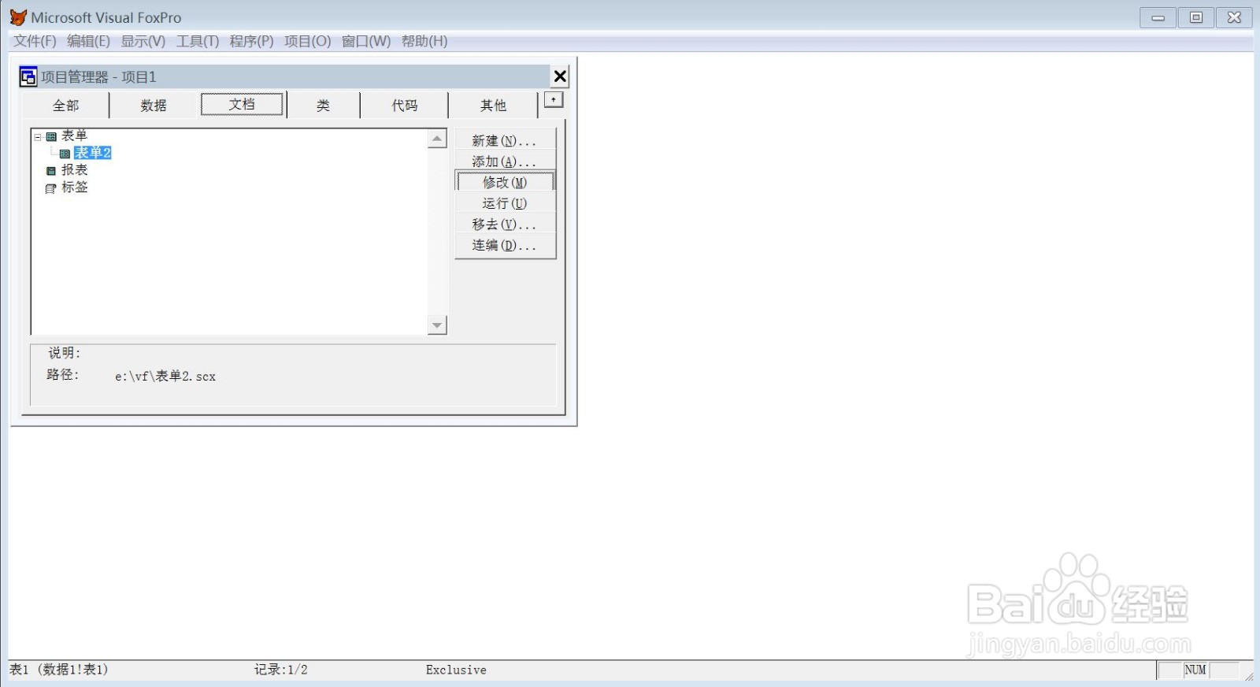Click the 连编(D)... button
Viewport: 1260px width, 687px height.
coord(505,245)
